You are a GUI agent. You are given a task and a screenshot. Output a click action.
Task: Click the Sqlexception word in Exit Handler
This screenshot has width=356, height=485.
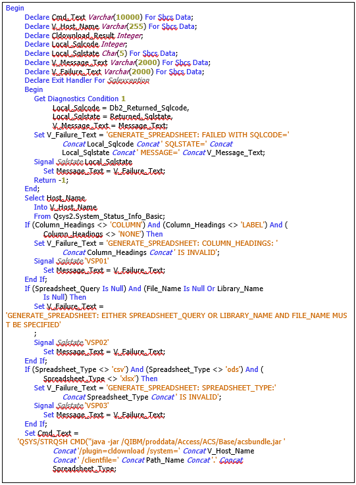pyautogui.click(x=128, y=80)
